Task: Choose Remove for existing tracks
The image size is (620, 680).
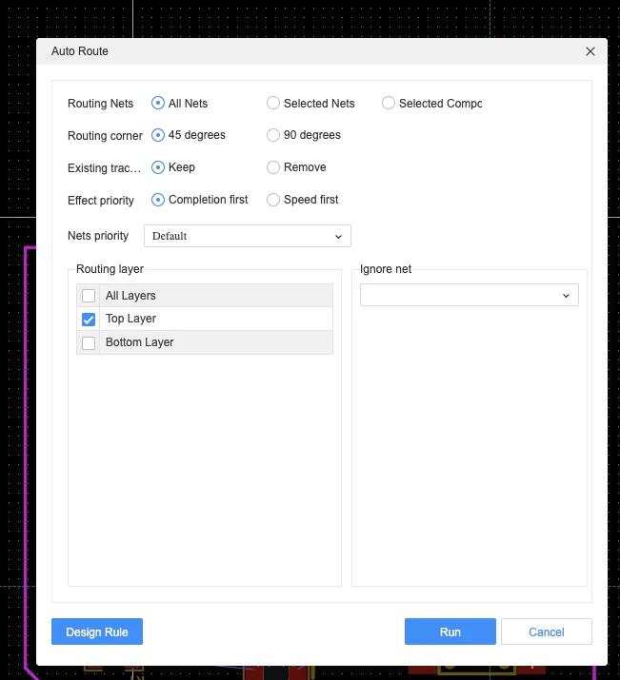Action: pyautogui.click(x=273, y=167)
